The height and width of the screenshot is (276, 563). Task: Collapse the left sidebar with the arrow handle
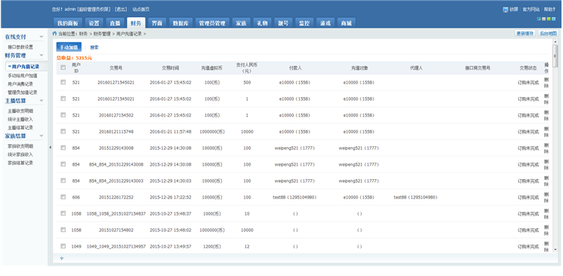[50, 147]
